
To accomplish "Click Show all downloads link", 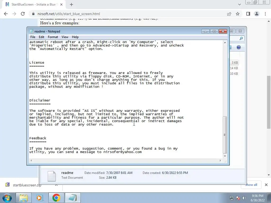I will click(x=251, y=185).
